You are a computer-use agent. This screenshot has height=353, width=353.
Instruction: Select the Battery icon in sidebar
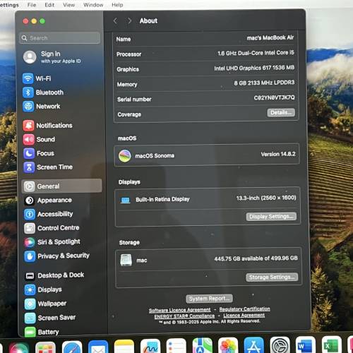click(30, 332)
